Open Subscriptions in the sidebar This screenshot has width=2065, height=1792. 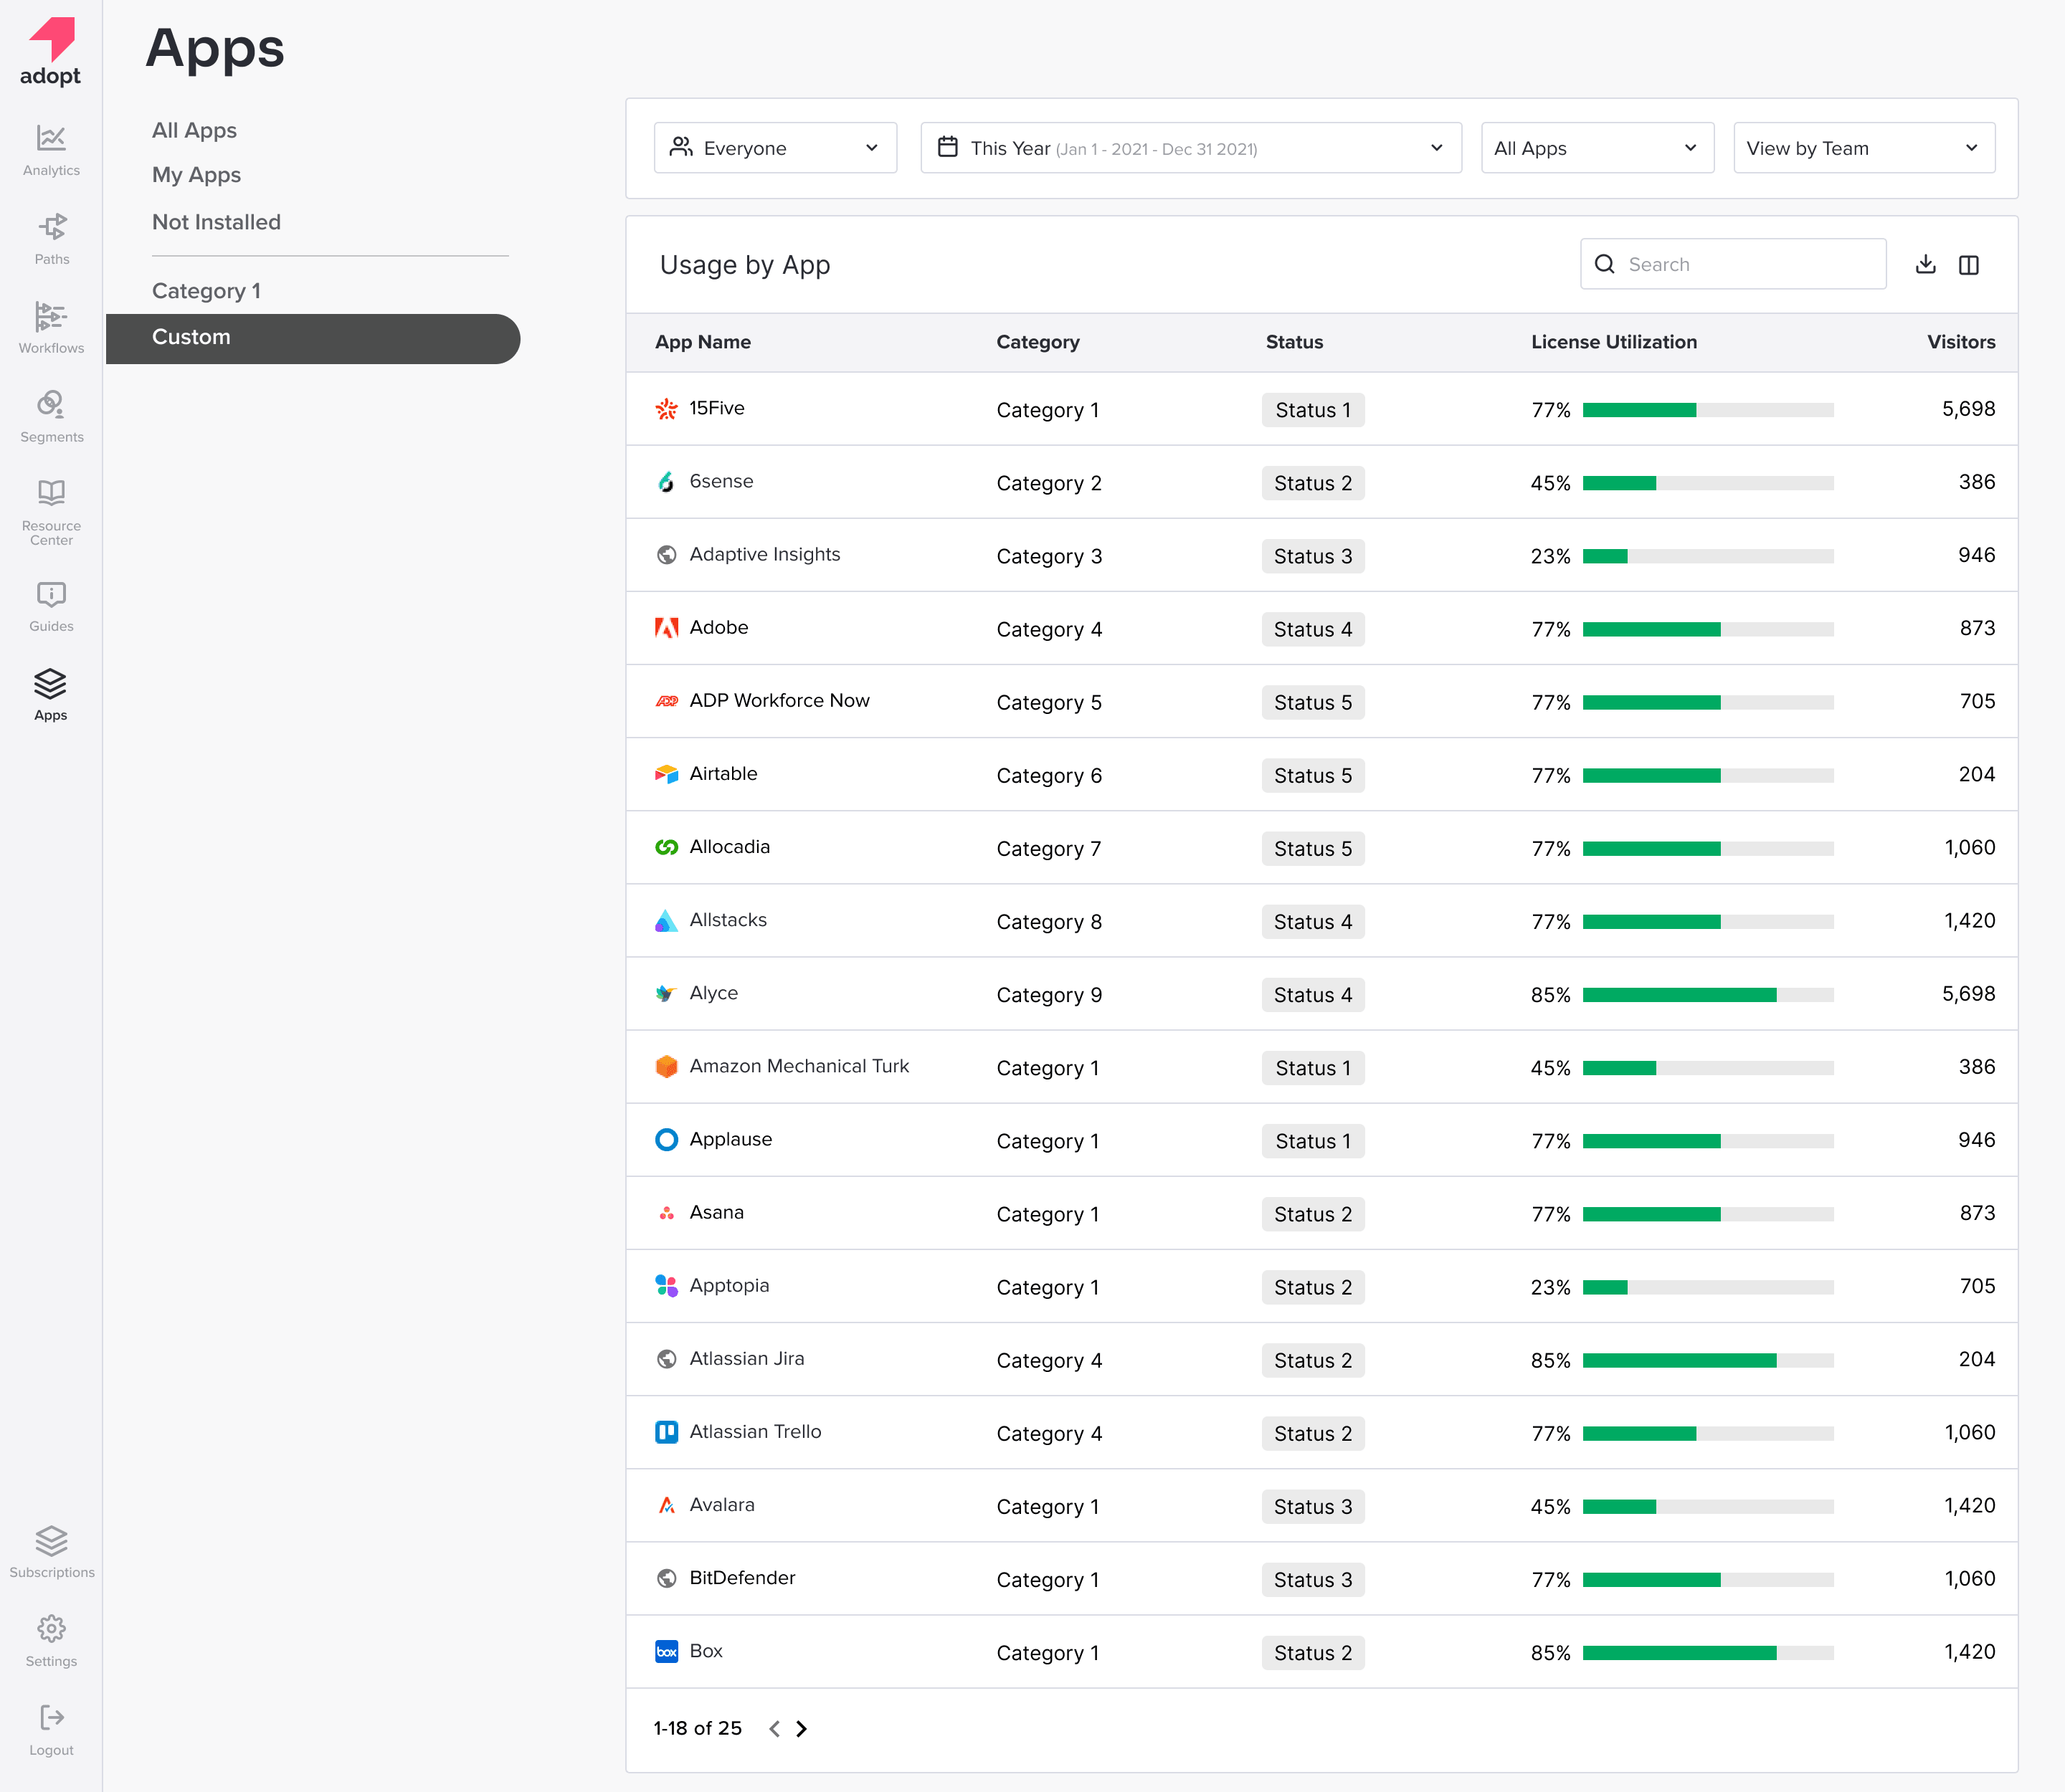[51, 1552]
